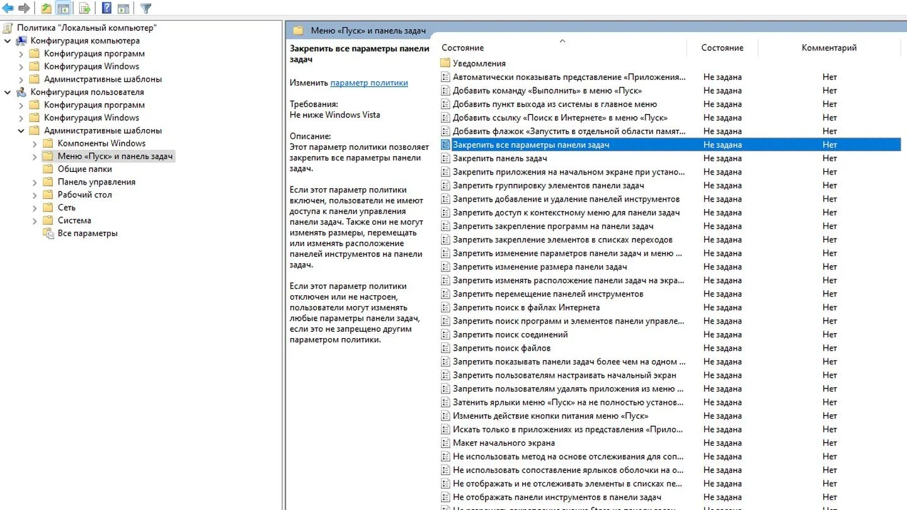The width and height of the screenshot is (907, 510).
Task: Select the Общие папки folder
Action: (x=85, y=169)
